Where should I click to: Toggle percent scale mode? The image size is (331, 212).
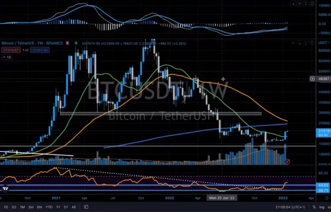pos(315,207)
